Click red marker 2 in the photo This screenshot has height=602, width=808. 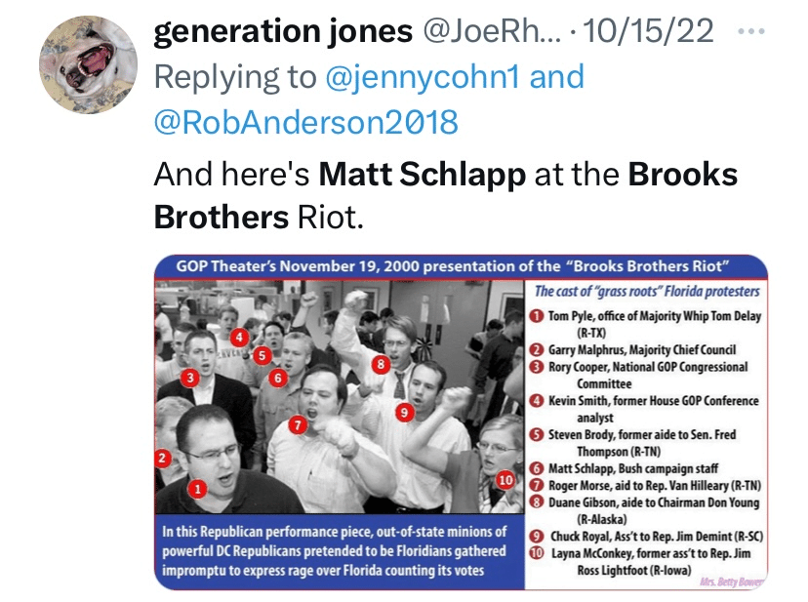pyautogui.click(x=164, y=457)
